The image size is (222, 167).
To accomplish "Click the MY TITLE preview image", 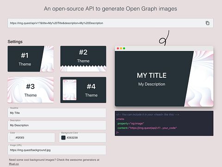I will [164, 79].
